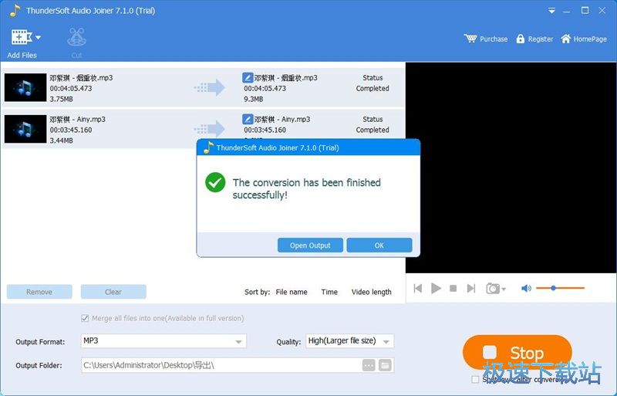Click source duration 00:04:05.473
Image resolution: width=617 pixels, height=396 pixels.
[x=71, y=88]
